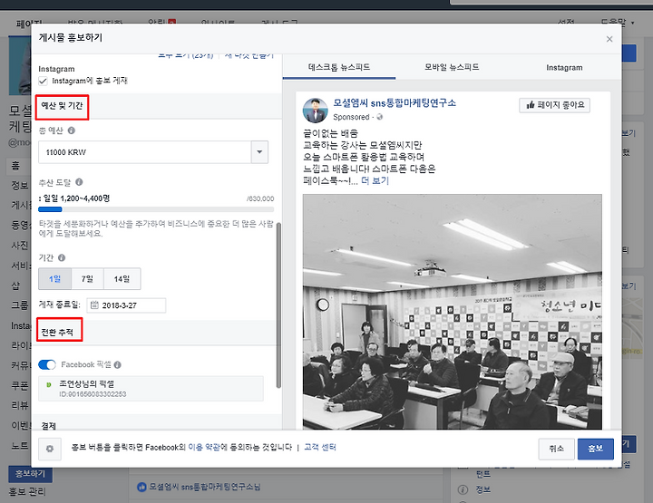Image resolution: width=653 pixels, height=503 pixels.
Task: Click the See More link in post text
Action: click(375, 181)
